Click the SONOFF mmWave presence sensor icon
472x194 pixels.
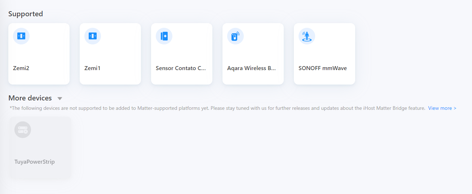coord(307,36)
